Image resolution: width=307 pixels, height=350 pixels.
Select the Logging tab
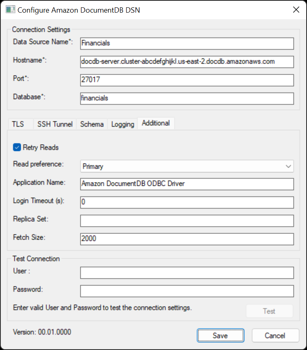[x=123, y=124]
